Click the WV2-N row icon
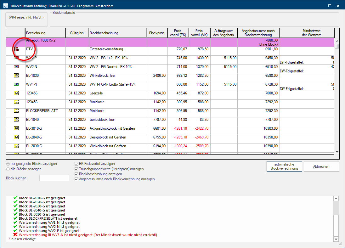Viewport: 345px width, 248px height. 16,67
